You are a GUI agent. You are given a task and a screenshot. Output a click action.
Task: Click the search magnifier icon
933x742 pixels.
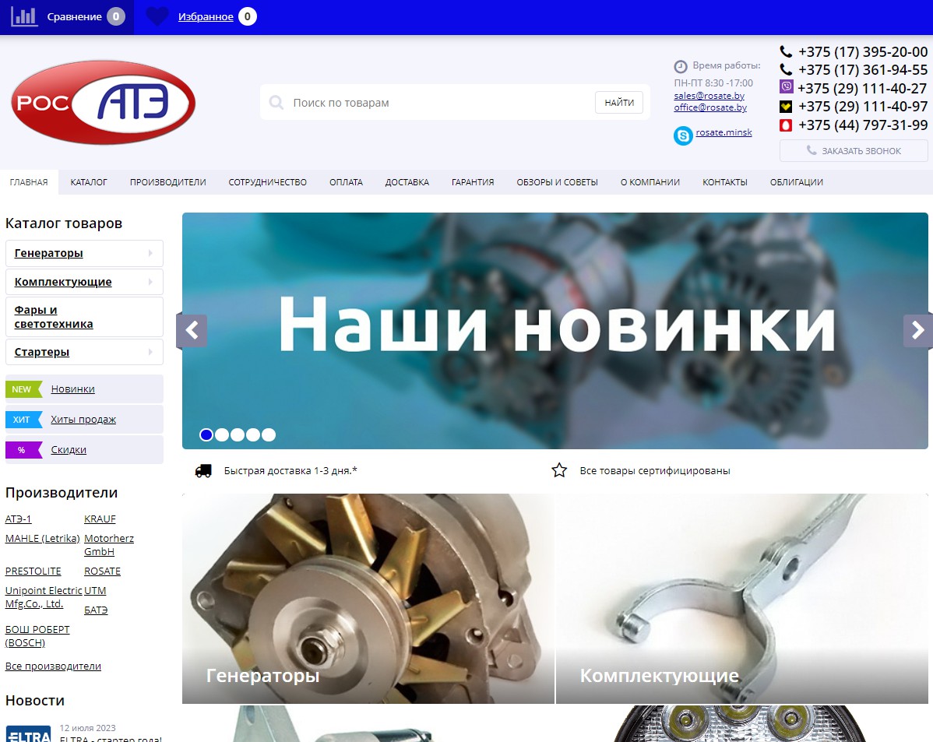(276, 102)
